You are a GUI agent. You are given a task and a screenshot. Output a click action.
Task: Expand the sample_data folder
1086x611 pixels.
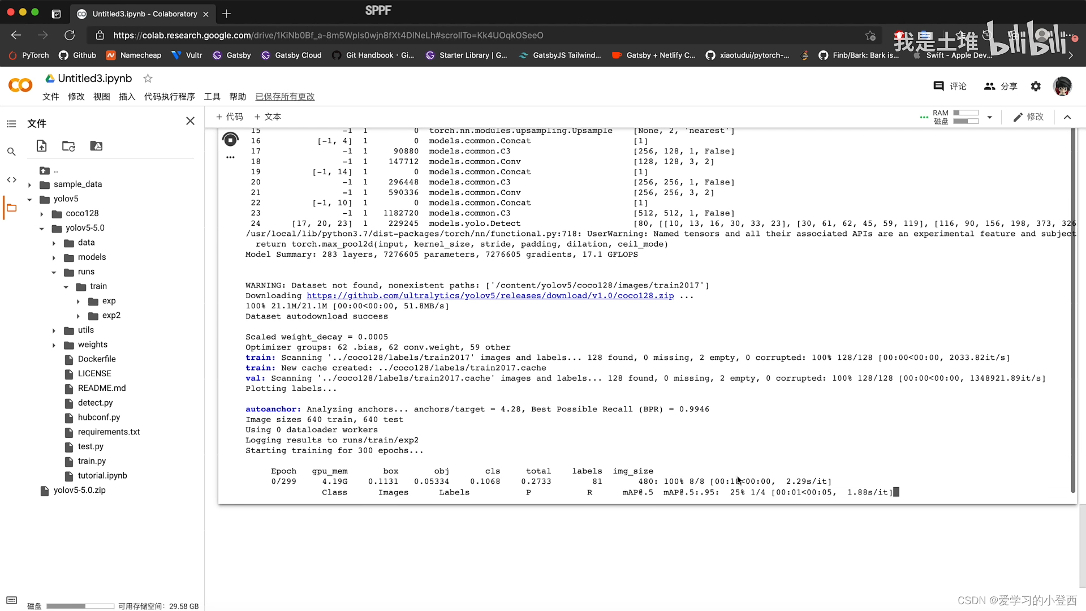point(29,184)
